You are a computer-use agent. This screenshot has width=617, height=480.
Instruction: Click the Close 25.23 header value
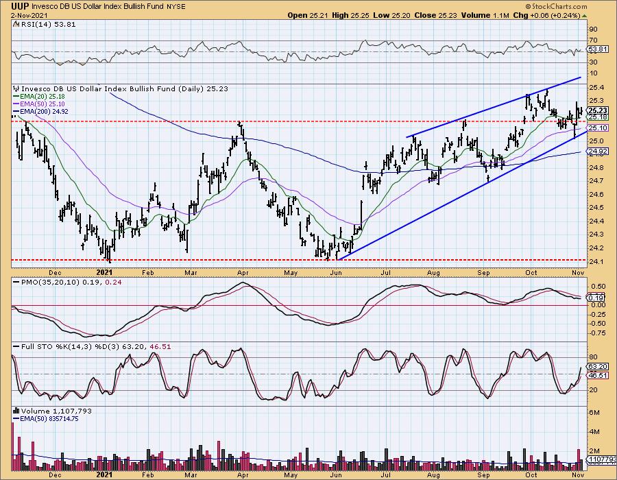[x=436, y=15]
